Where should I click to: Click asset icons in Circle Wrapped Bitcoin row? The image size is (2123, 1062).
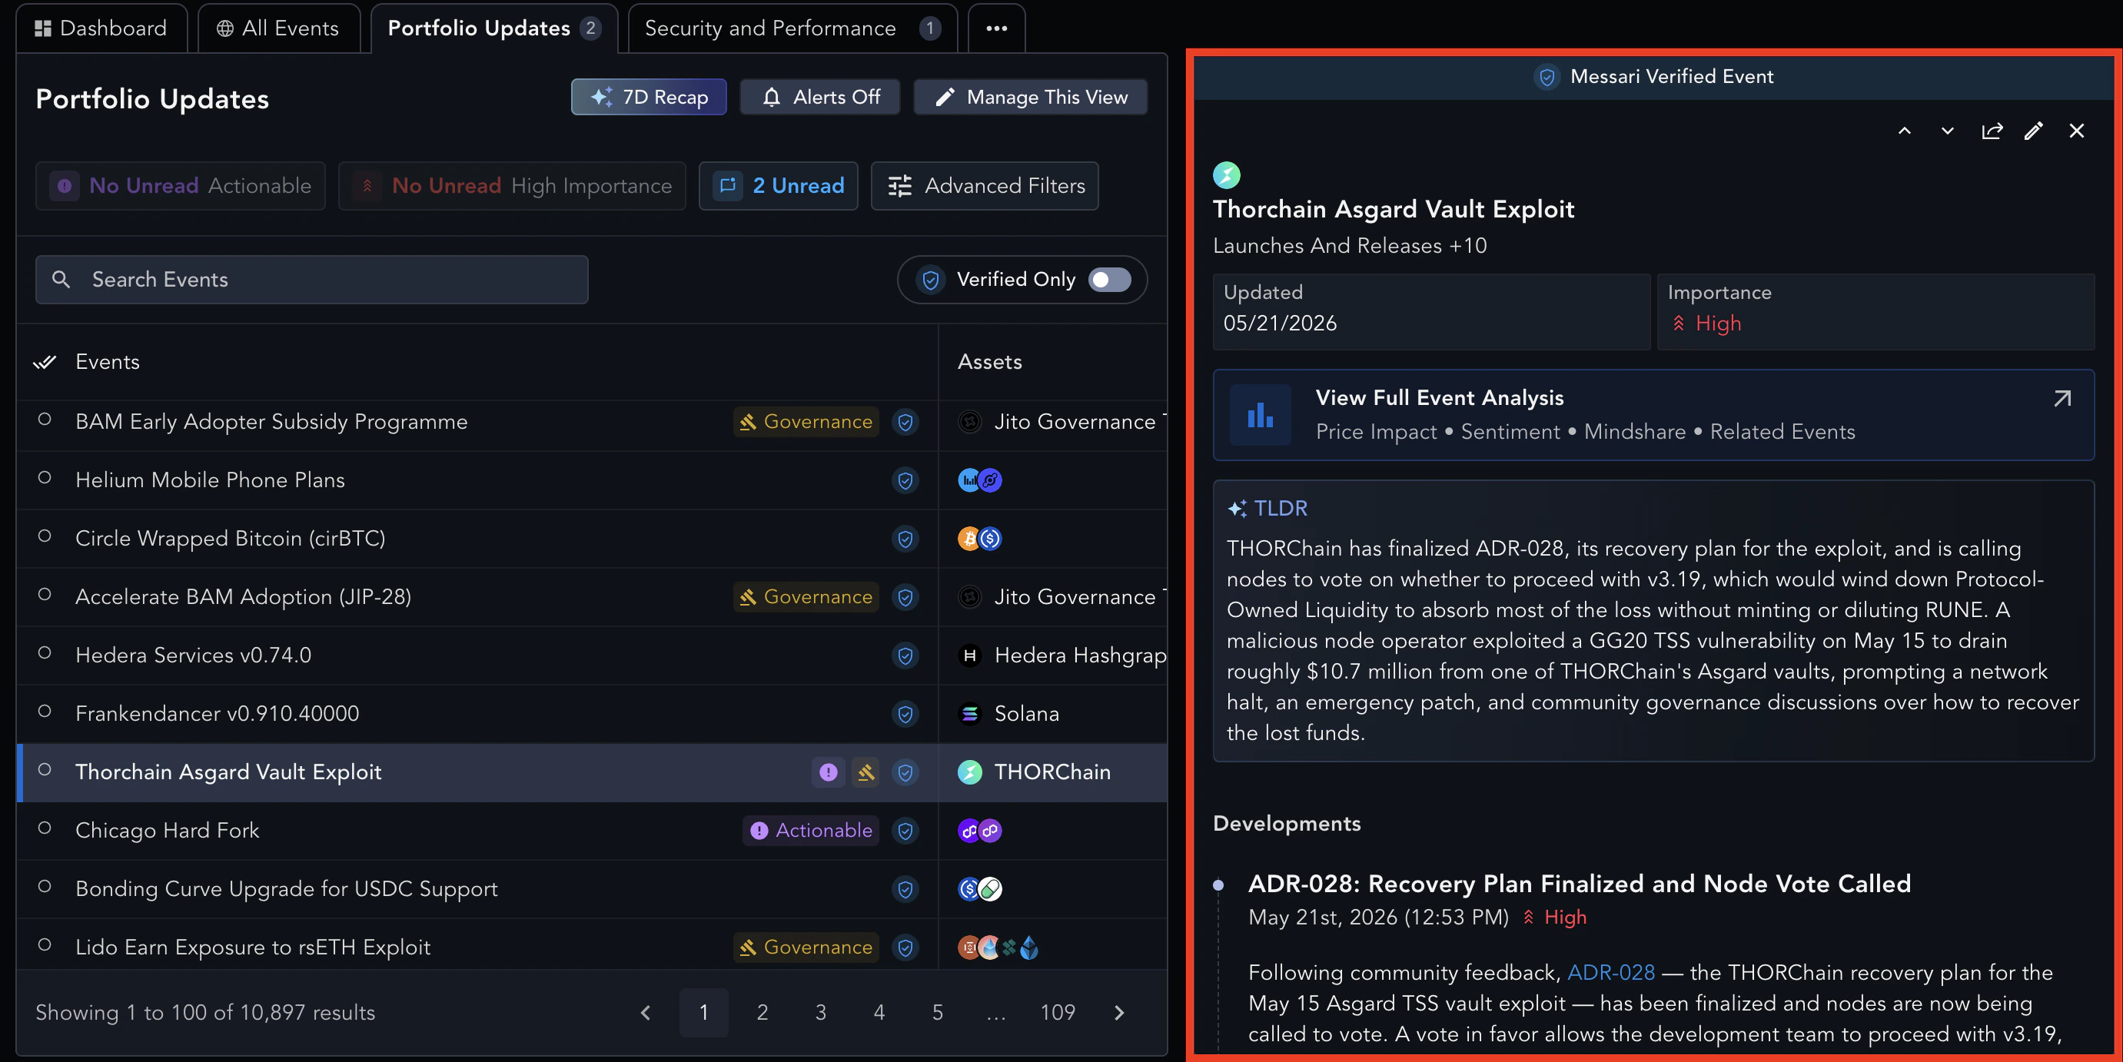980,539
